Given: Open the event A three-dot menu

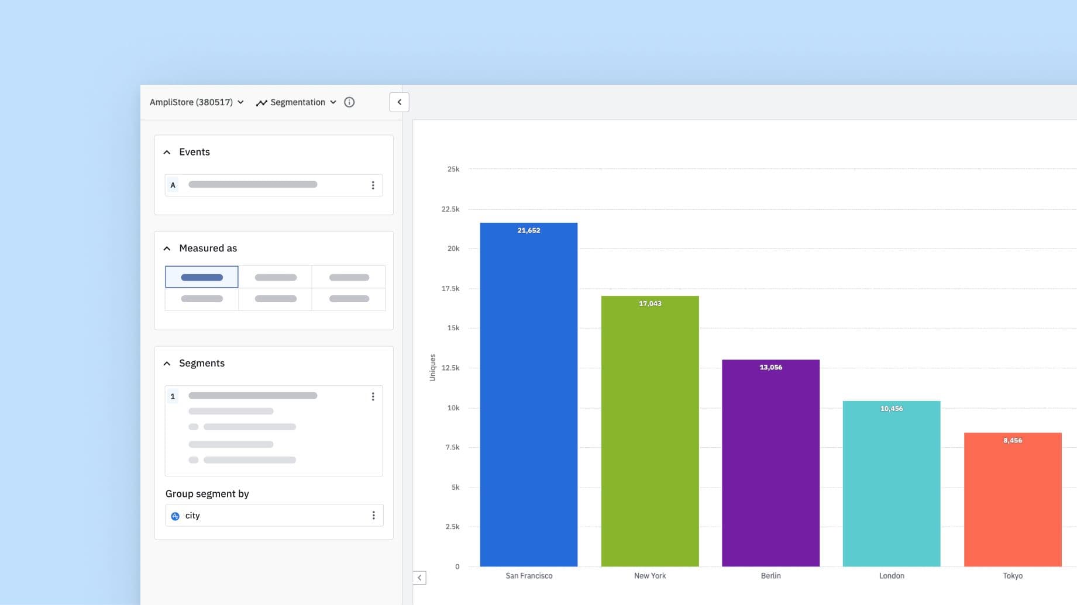Looking at the screenshot, I should (x=373, y=185).
